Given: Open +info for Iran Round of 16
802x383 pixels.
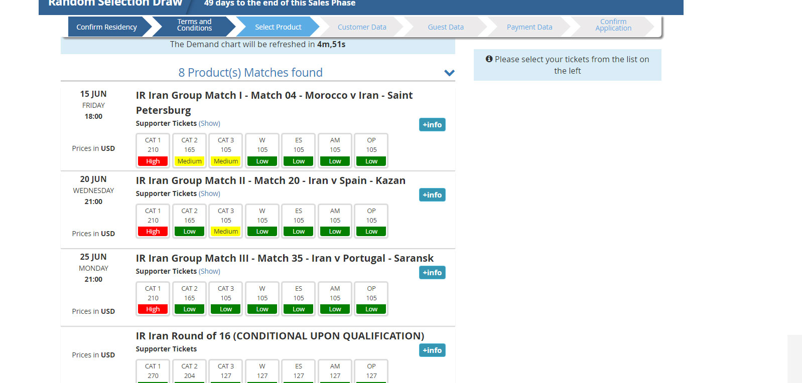Looking at the screenshot, I should tap(432, 350).
